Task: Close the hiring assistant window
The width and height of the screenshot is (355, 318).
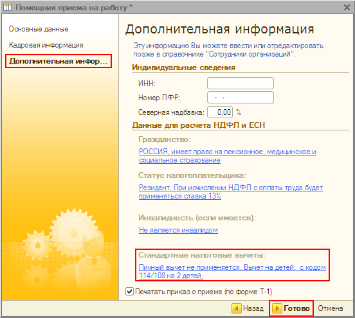Action: coord(347,8)
